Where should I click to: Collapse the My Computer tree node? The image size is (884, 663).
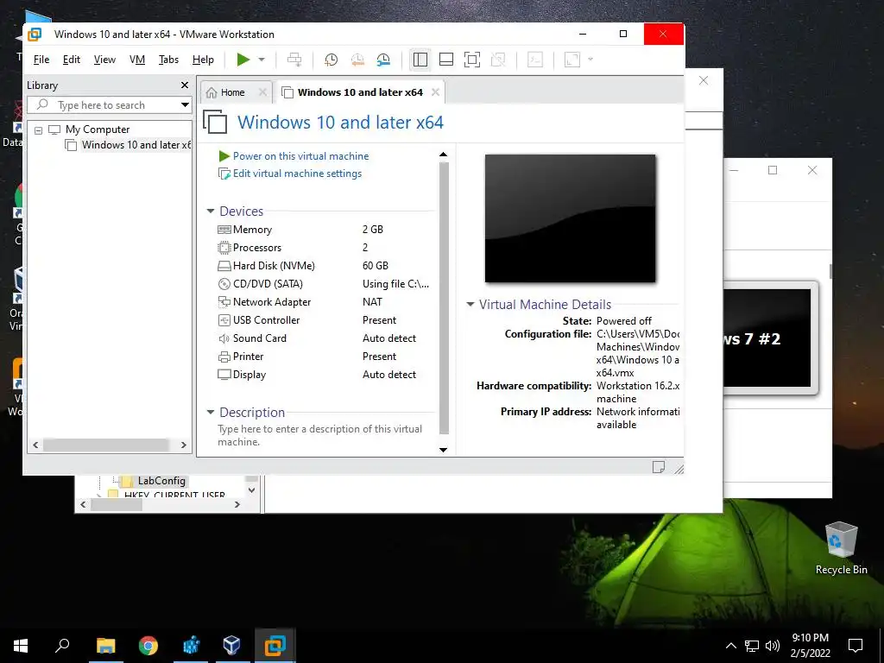coord(38,130)
